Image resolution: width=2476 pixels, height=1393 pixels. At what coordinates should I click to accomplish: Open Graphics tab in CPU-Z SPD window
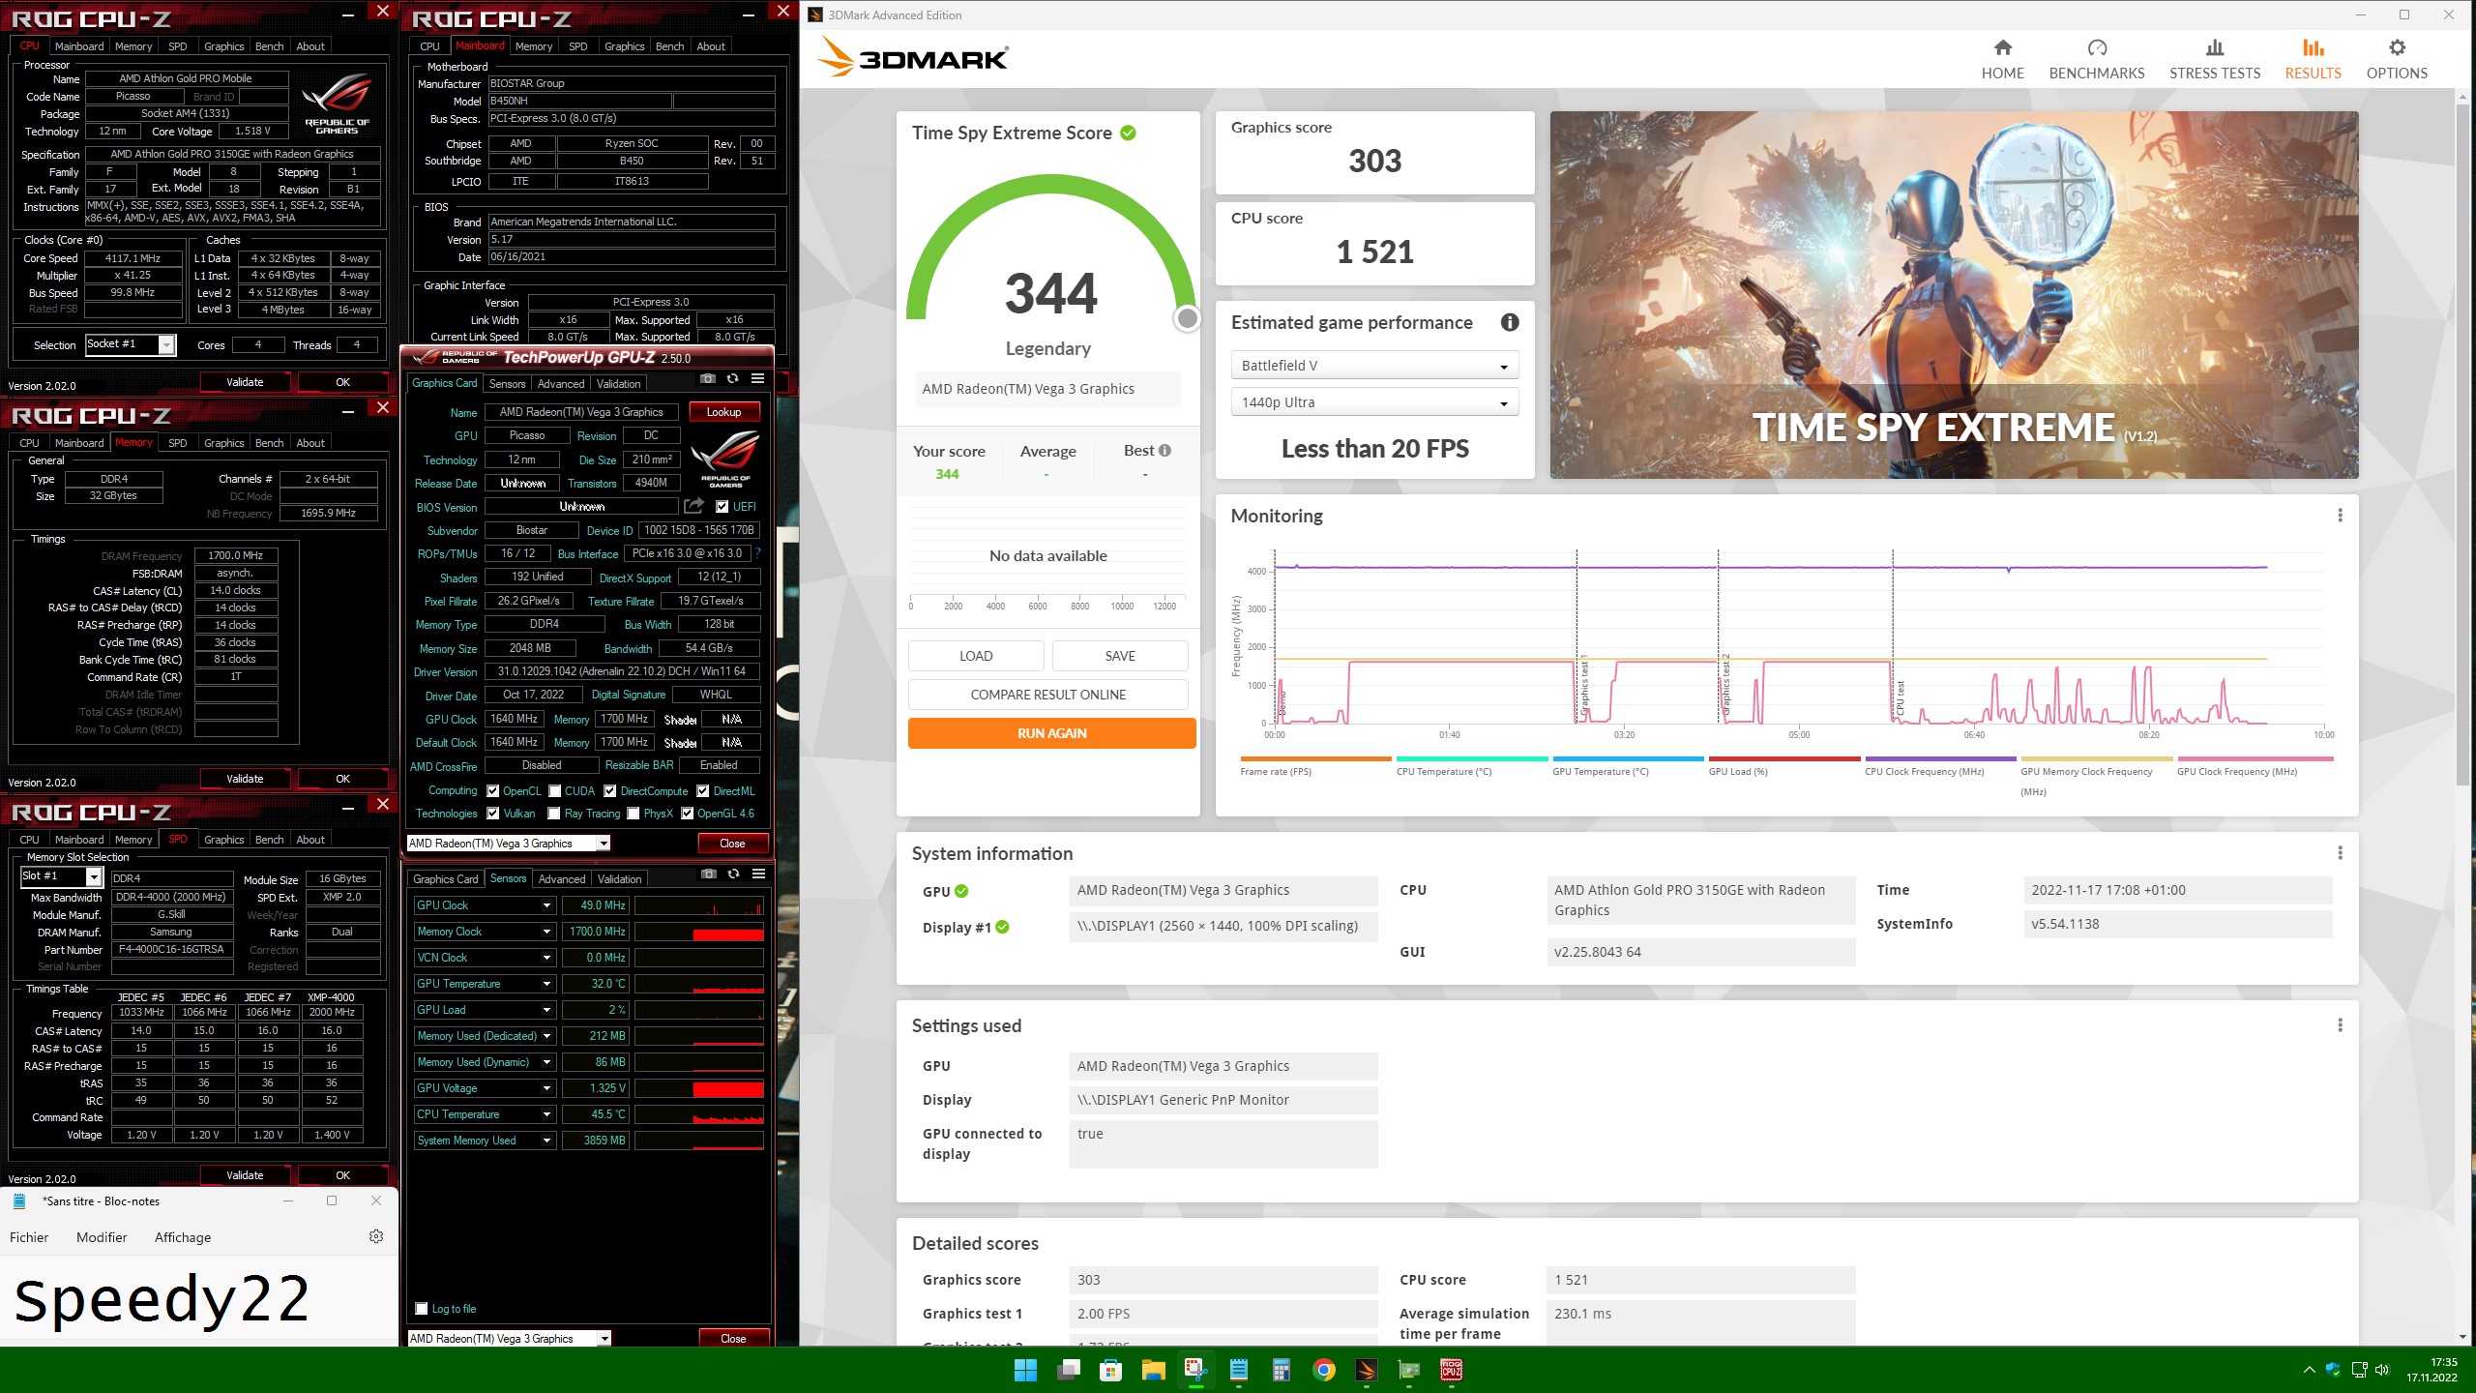coord(223,840)
